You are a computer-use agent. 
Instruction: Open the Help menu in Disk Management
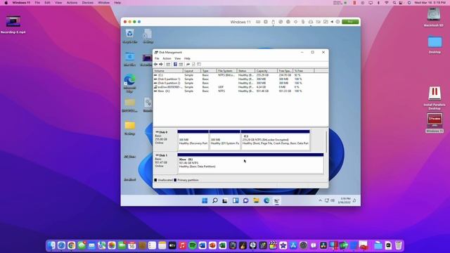pos(187,58)
